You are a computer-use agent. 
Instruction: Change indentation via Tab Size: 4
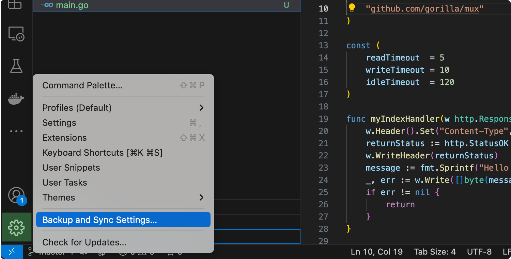435,252
